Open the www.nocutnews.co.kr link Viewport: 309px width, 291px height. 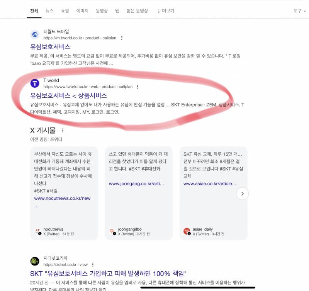[62, 198]
